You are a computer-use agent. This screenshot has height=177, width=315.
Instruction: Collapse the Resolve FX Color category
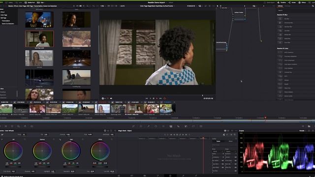point(283,48)
